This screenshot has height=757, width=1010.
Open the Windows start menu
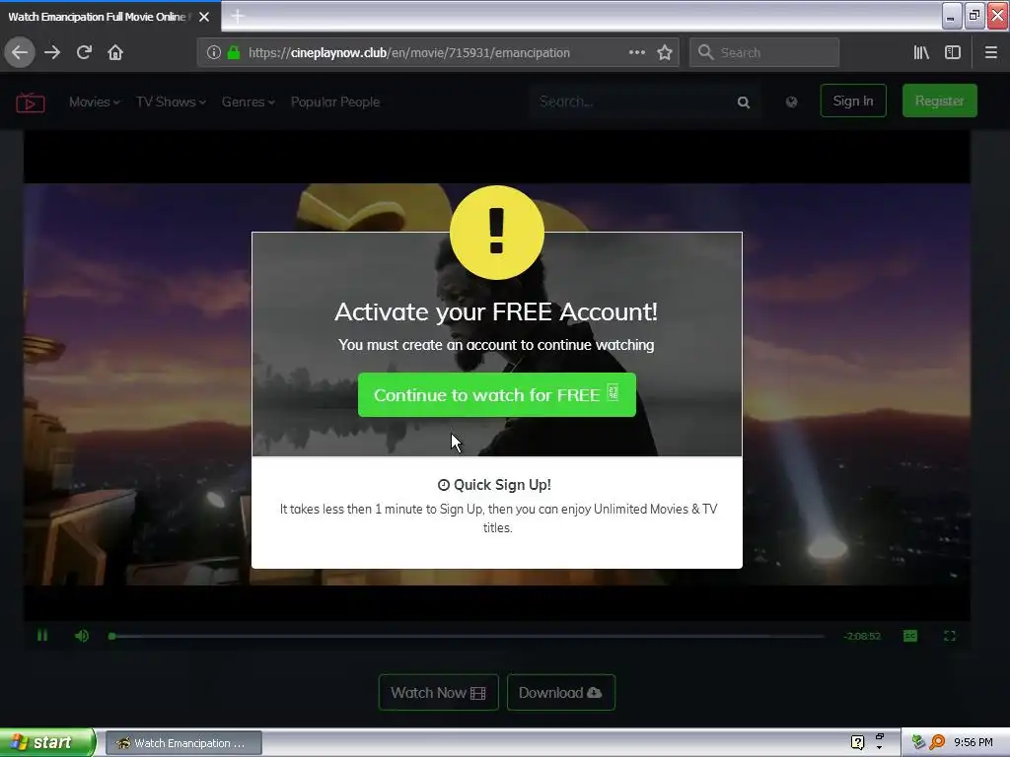coord(46,743)
